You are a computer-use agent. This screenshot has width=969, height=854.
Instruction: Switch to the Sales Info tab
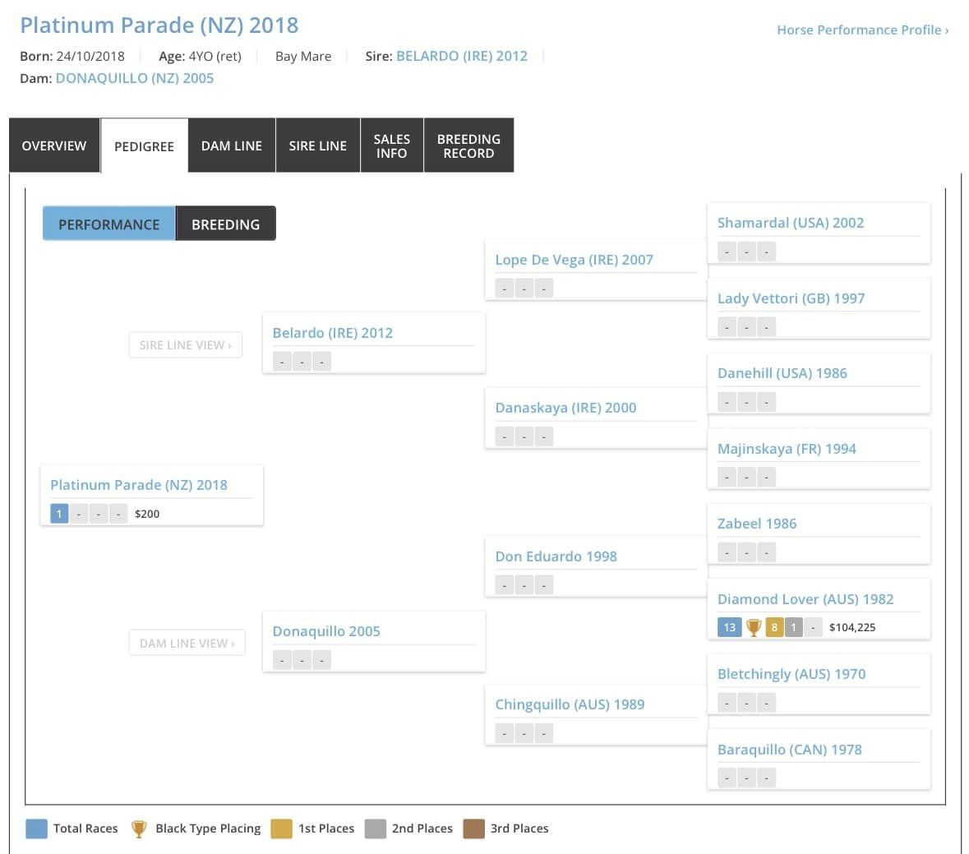(391, 145)
